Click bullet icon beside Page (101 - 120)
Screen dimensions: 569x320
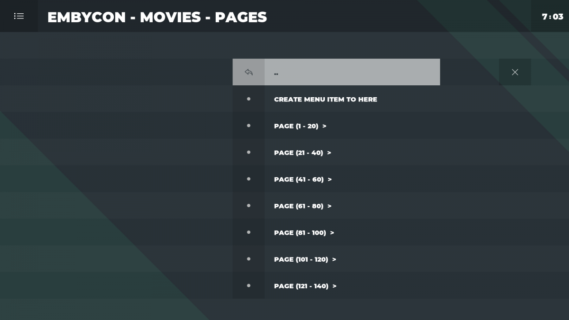point(248,259)
